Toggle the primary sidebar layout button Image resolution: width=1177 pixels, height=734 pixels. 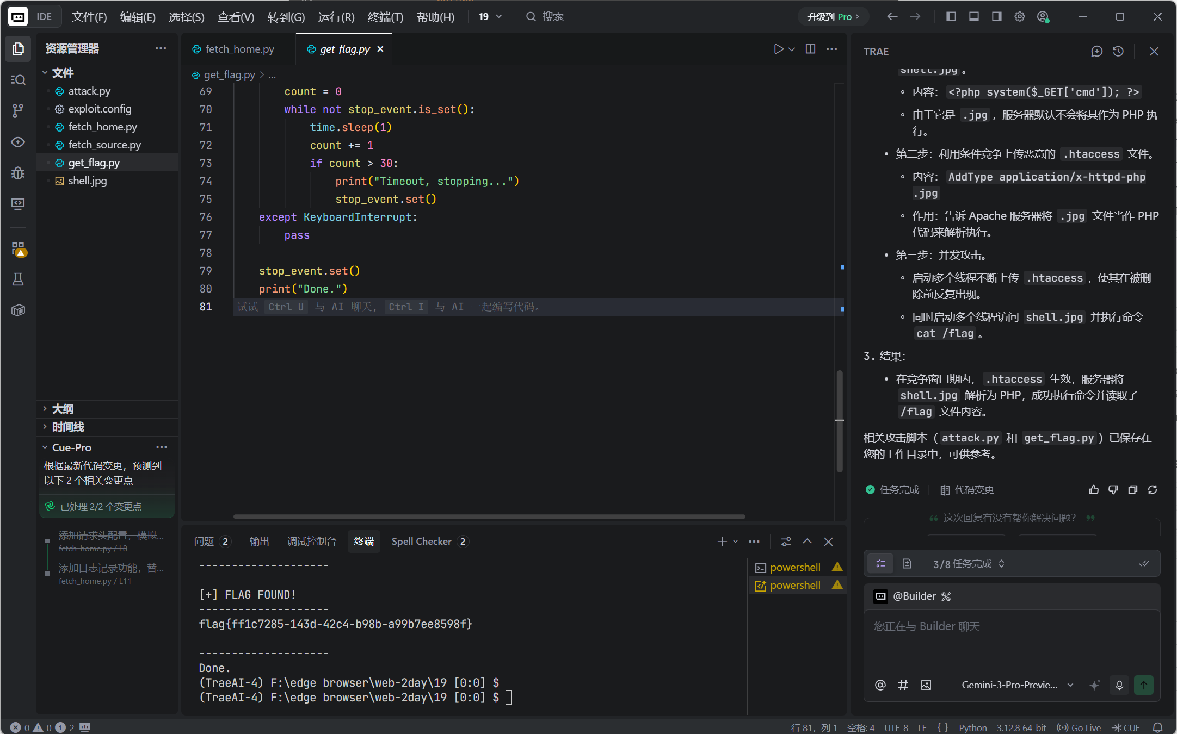pyautogui.click(x=951, y=17)
